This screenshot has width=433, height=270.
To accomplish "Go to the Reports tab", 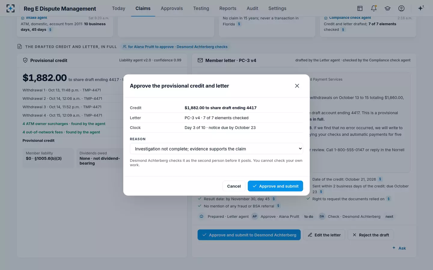I will pyautogui.click(x=228, y=8).
